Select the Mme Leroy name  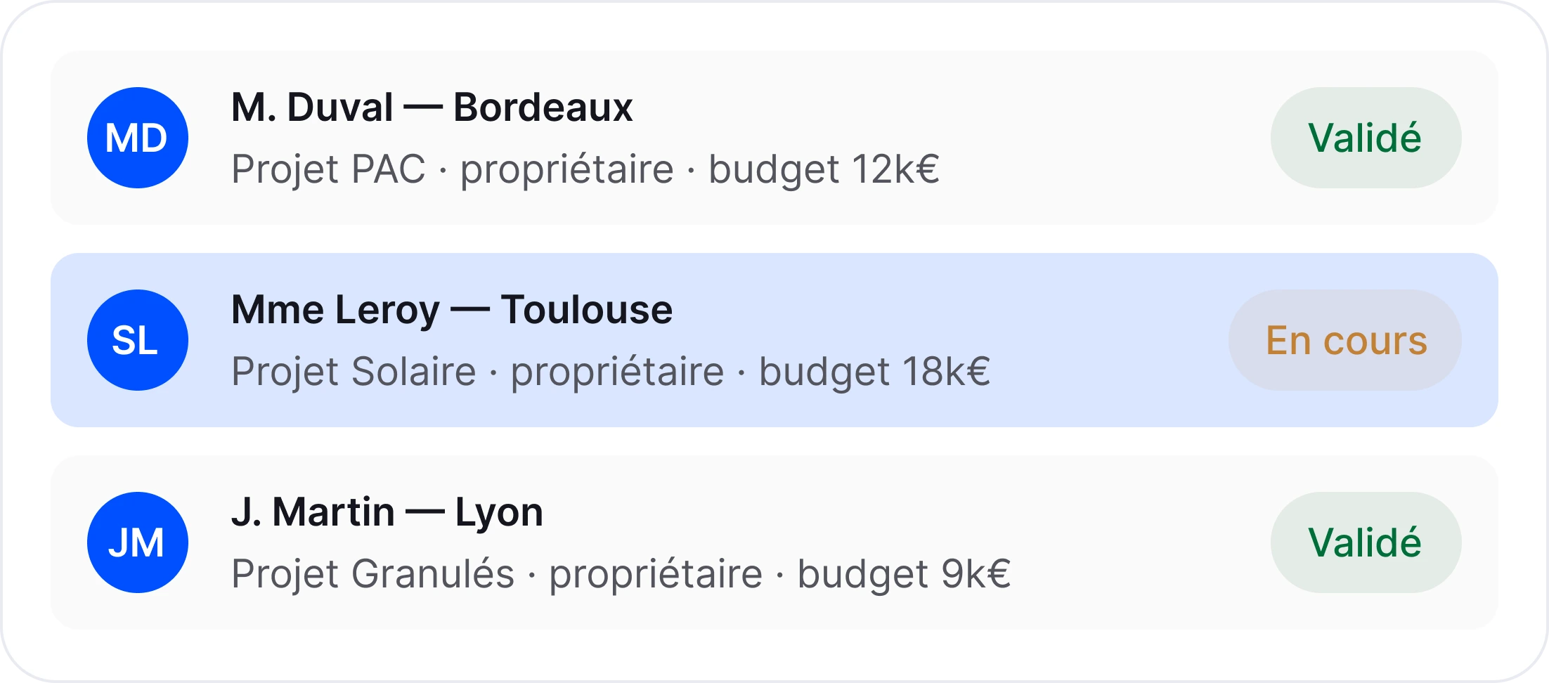tap(335, 310)
